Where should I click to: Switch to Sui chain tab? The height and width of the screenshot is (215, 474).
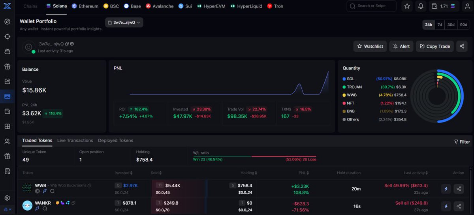click(185, 6)
